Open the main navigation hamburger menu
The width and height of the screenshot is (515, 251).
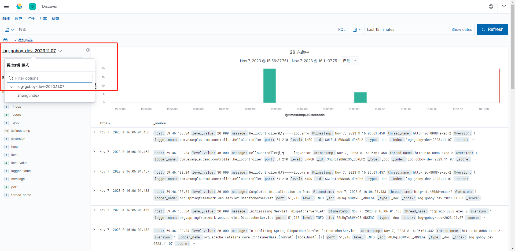click(6, 6)
